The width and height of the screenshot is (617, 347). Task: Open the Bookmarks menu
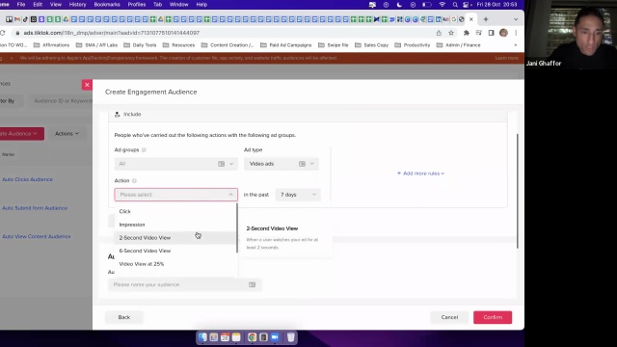point(107,4)
